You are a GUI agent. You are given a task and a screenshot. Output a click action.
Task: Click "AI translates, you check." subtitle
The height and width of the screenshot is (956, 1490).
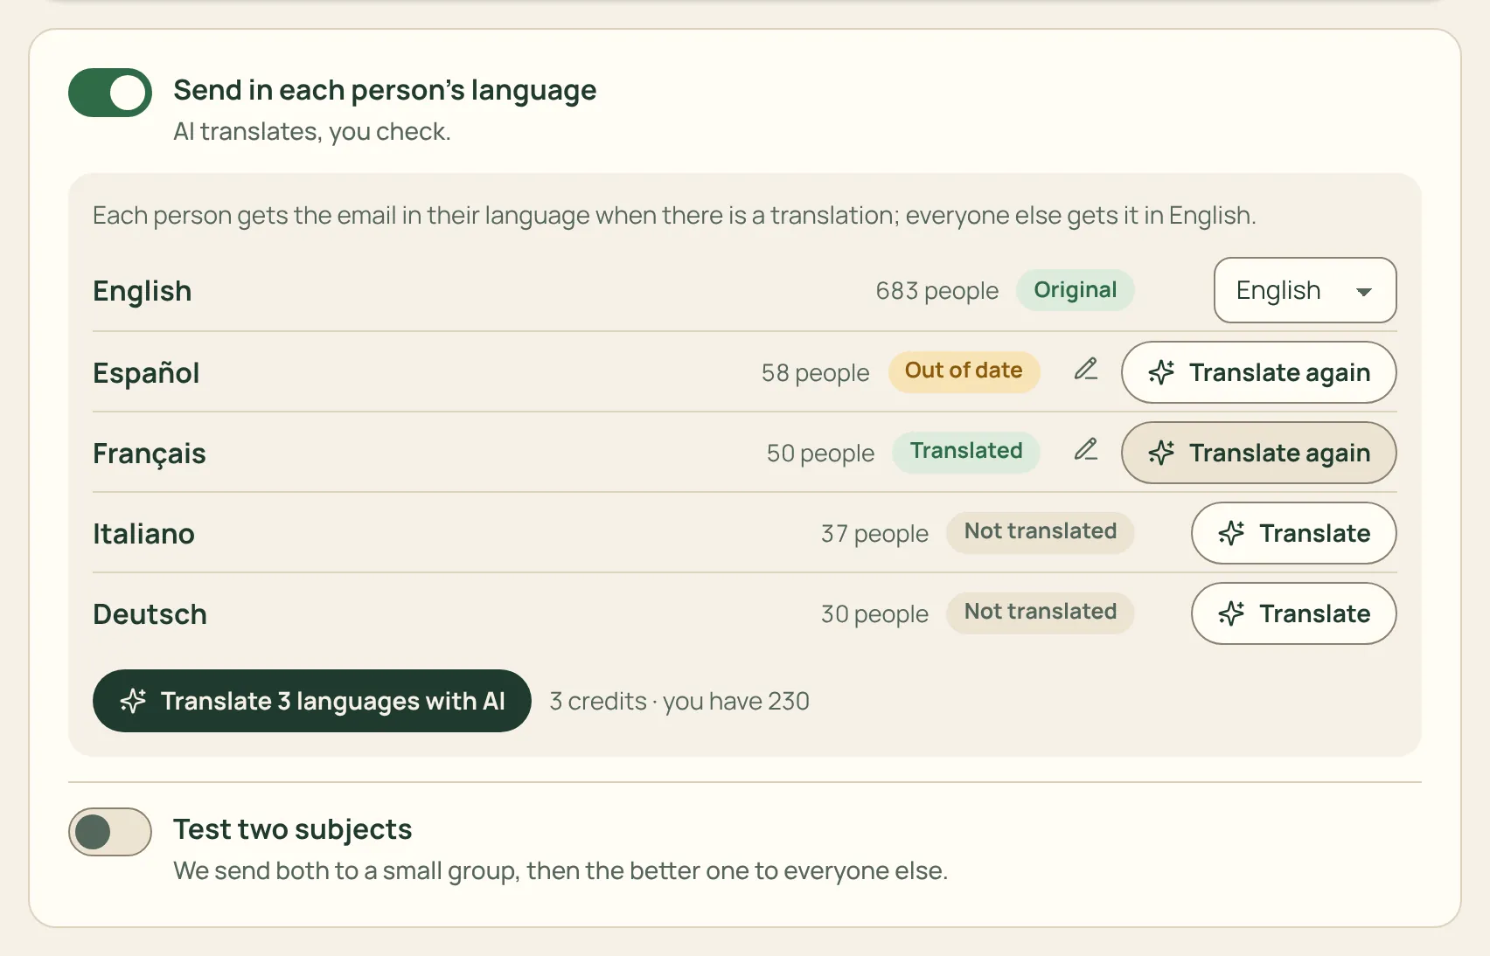tap(312, 132)
